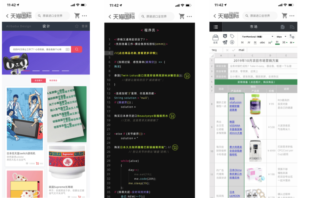Image resolution: width=316 pixels, height=198 pixels.
Task: Open the 美国 vitafusion product link
Action: coord(235,104)
